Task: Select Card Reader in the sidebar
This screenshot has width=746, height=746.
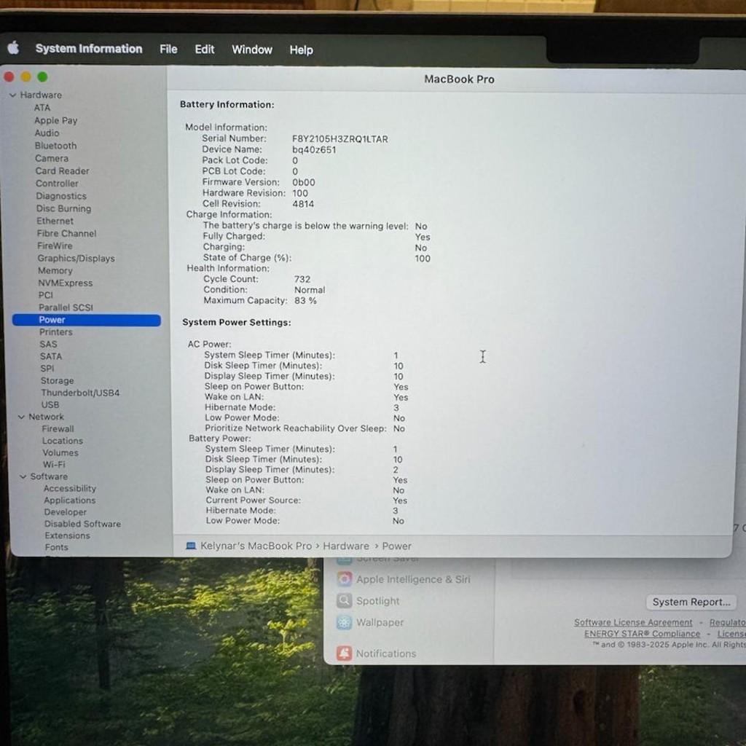Action: pos(63,170)
